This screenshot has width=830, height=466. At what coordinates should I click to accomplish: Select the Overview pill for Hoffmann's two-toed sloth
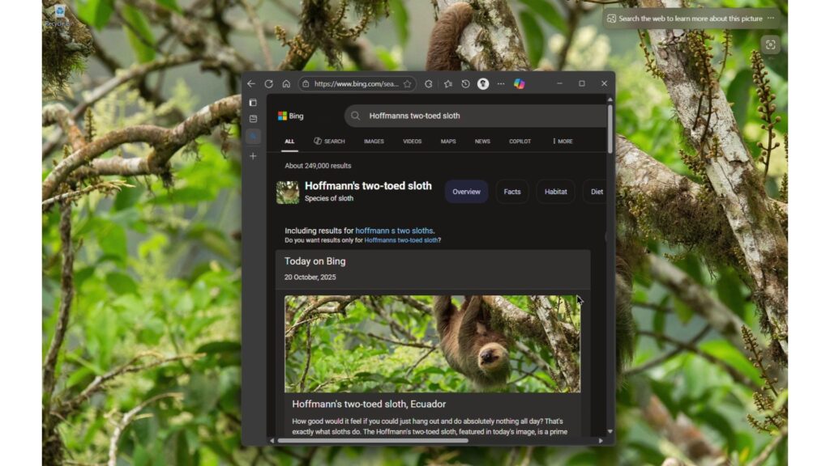466,192
